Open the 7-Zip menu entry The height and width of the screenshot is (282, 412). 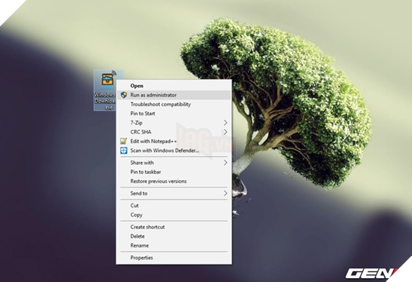tap(174, 123)
